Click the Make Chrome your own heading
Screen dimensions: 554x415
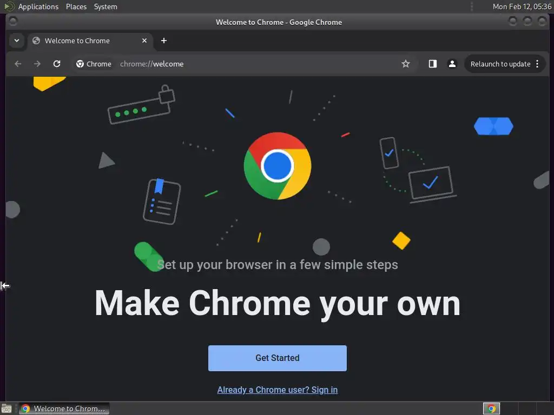click(278, 304)
